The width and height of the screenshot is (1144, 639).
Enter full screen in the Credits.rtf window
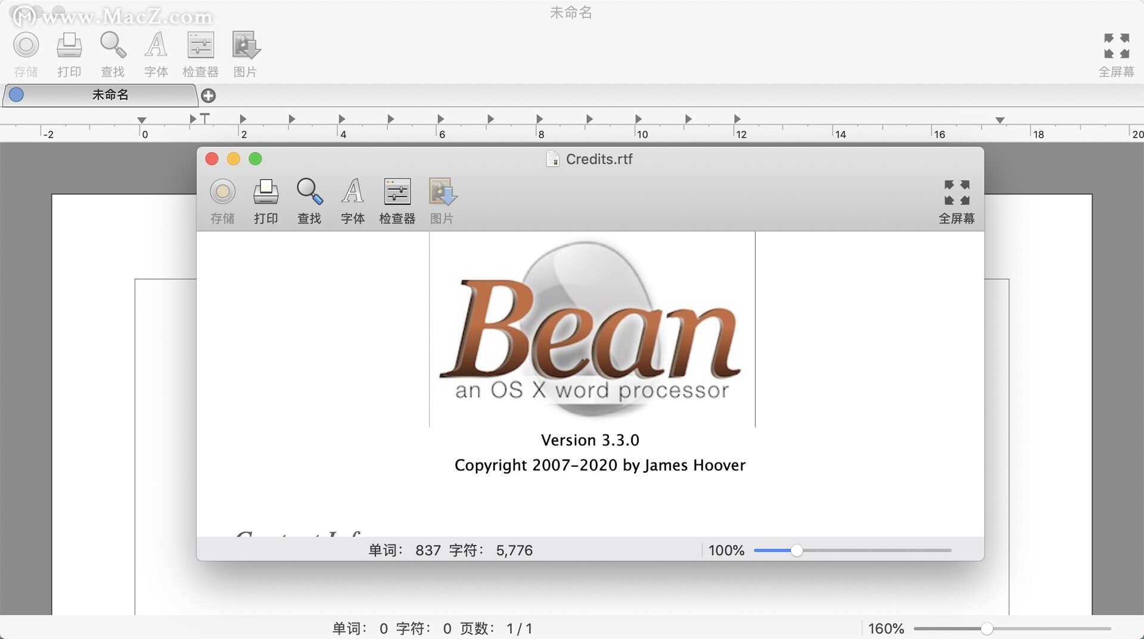click(x=957, y=193)
